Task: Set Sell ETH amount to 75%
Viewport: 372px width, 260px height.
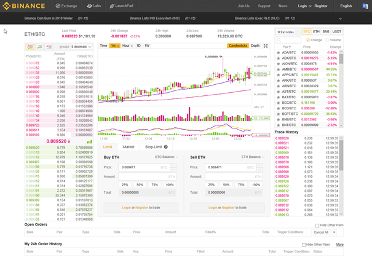Action: pyautogui.click(x=241, y=185)
